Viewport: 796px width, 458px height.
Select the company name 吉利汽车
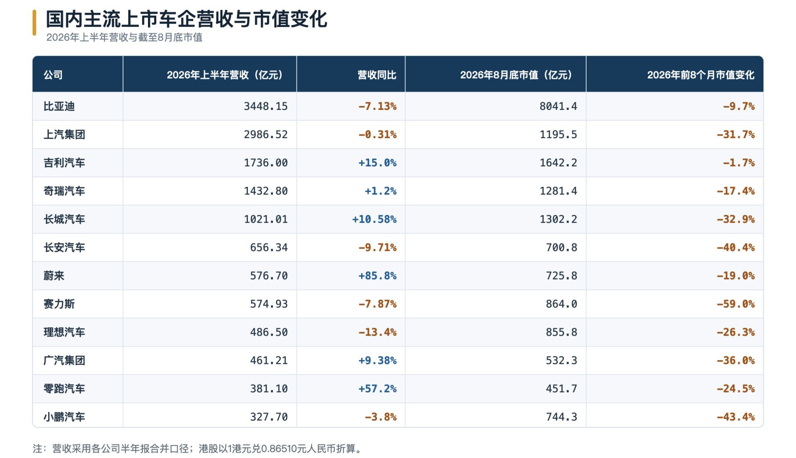[64, 163]
